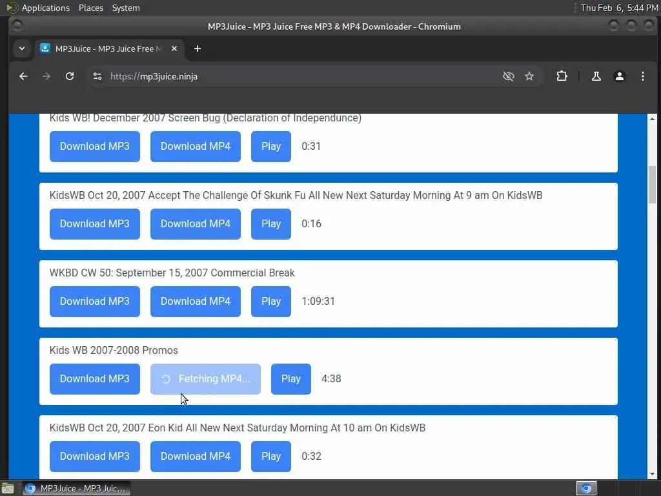Click the show desktop icon in taskbar
The image size is (661, 496).
(8, 489)
